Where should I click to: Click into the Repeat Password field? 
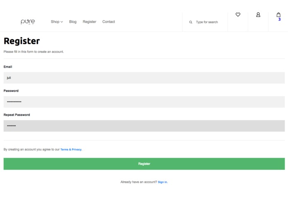point(144,126)
